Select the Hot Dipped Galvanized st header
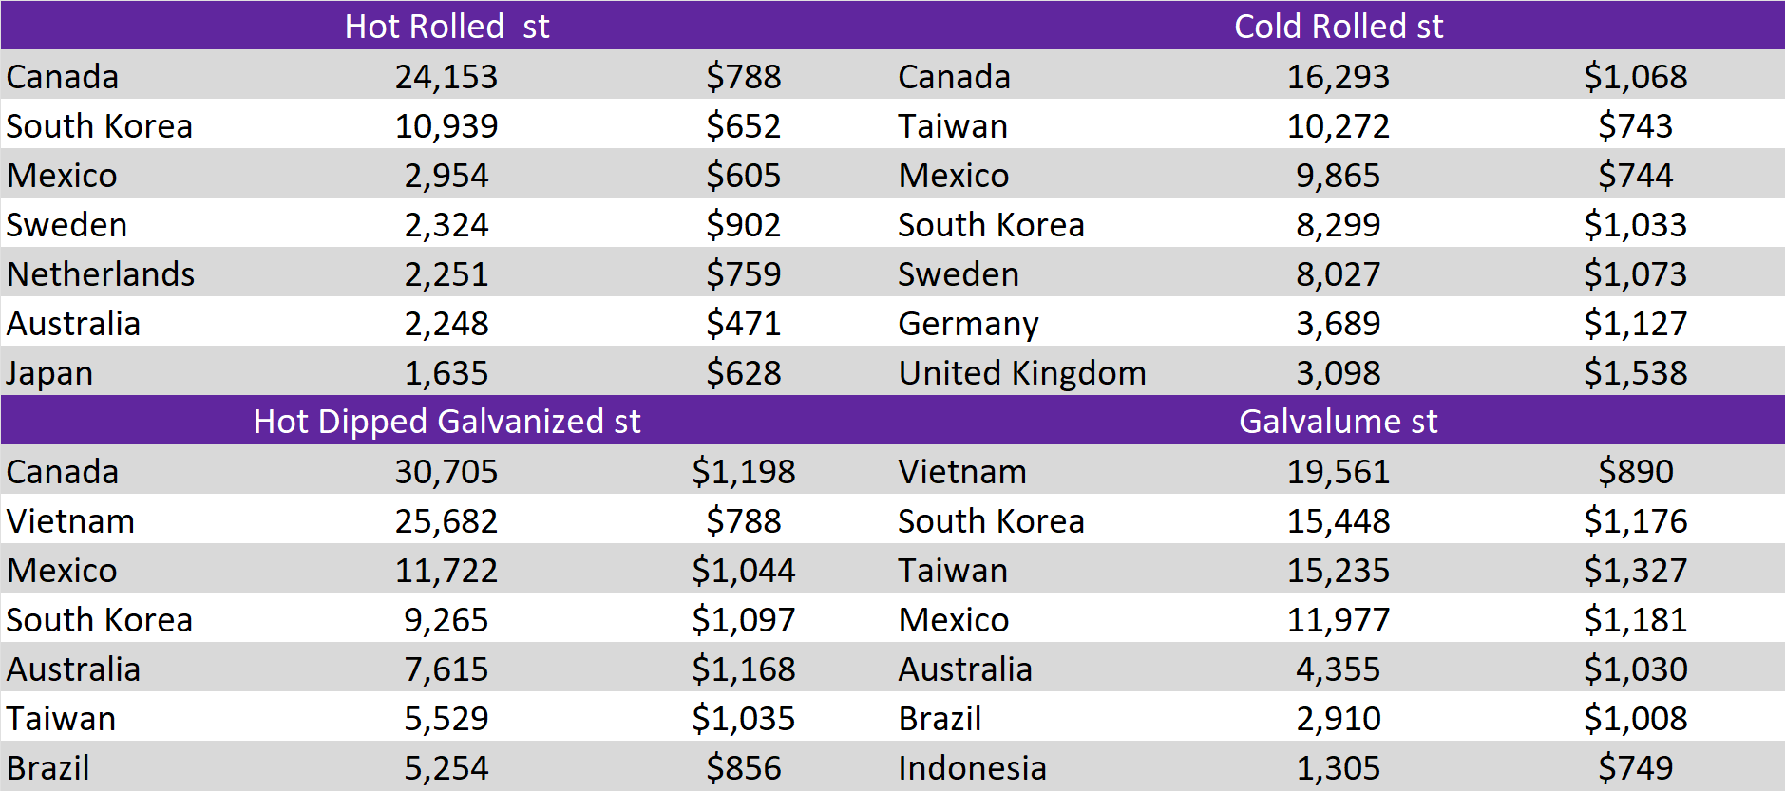1785x791 pixels. [x=446, y=421]
